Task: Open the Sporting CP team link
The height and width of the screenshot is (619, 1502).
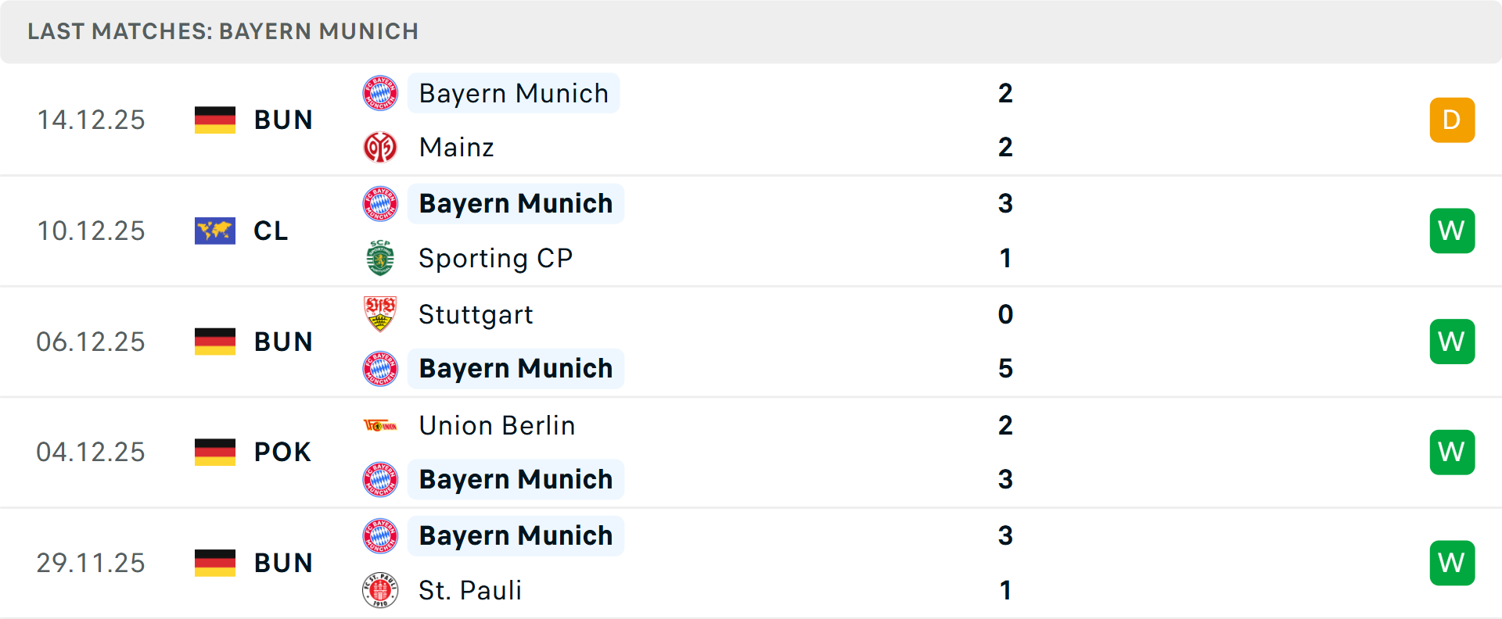Action: coord(496,258)
